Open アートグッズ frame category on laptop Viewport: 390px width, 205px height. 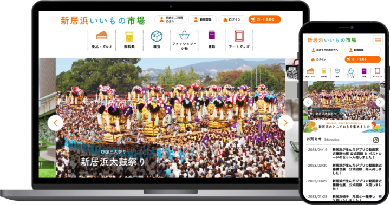tap(239, 41)
